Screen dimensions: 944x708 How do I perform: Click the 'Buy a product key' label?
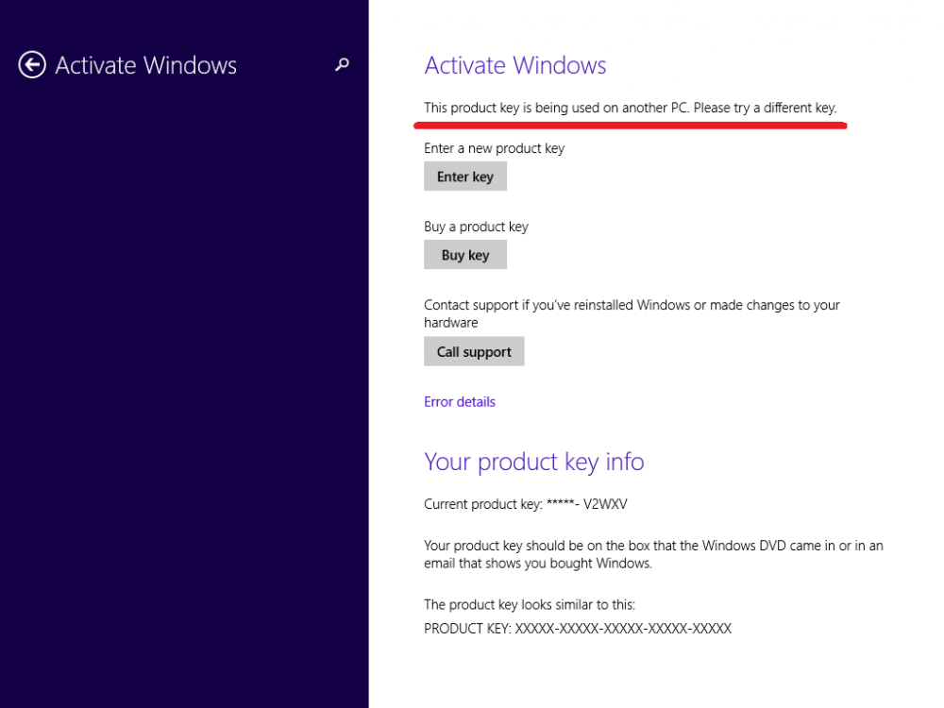coord(476,227)
